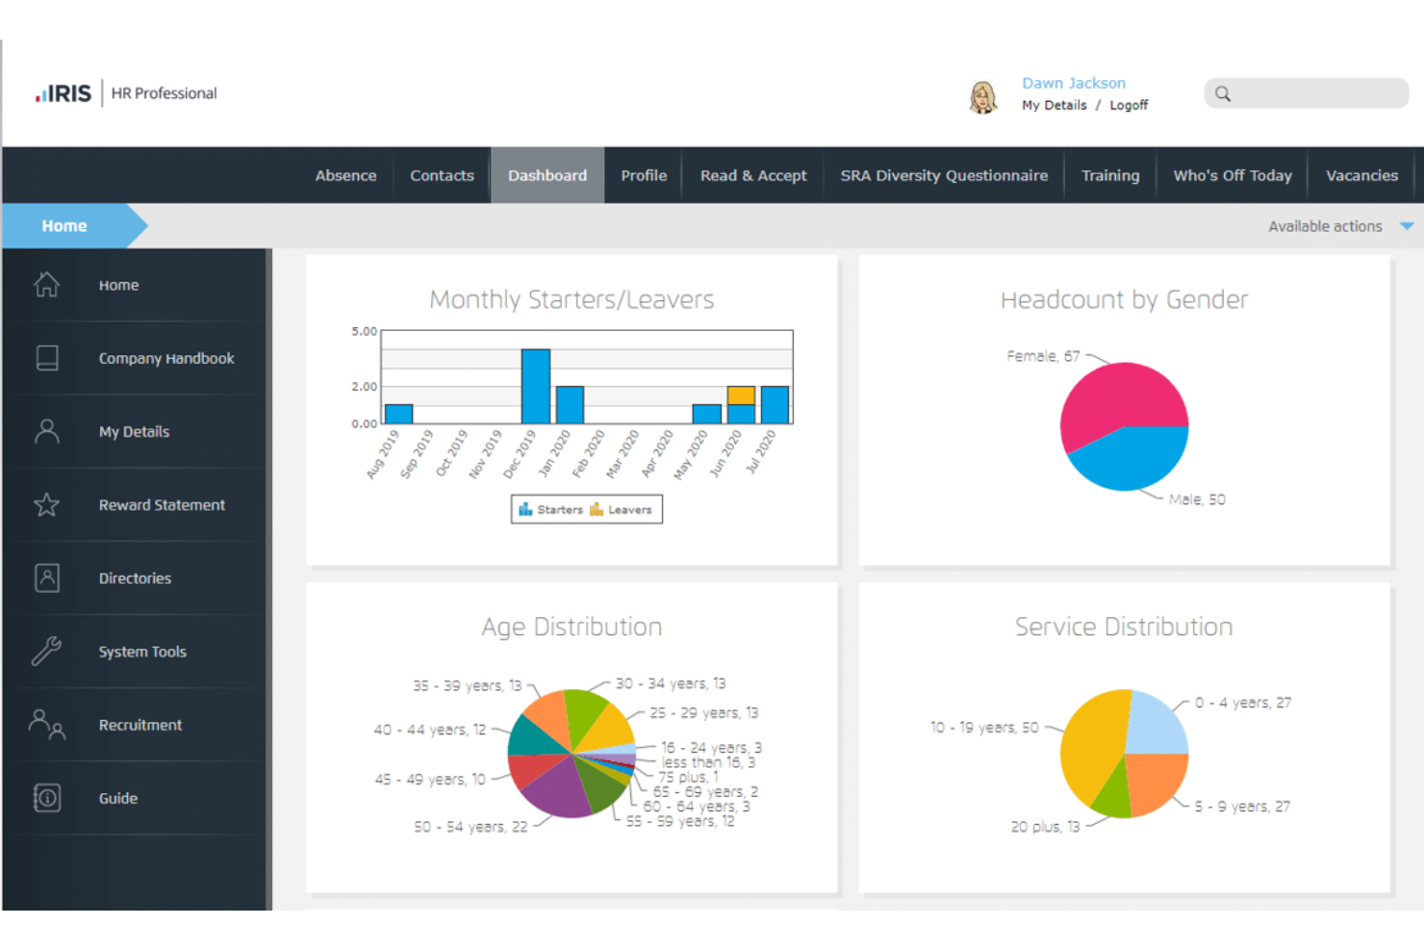This screenshot has width=1424, height=950.
Task: Click the Recruitment people icon
Action: point(46,725)
